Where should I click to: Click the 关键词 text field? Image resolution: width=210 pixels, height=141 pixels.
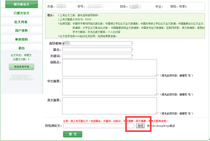tap(97, 56)
